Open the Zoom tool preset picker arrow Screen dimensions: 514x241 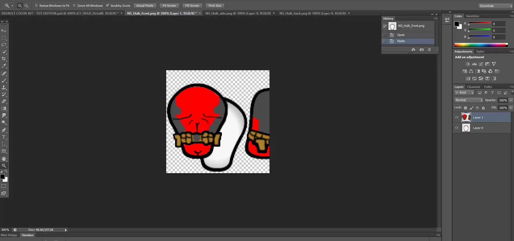12,6
